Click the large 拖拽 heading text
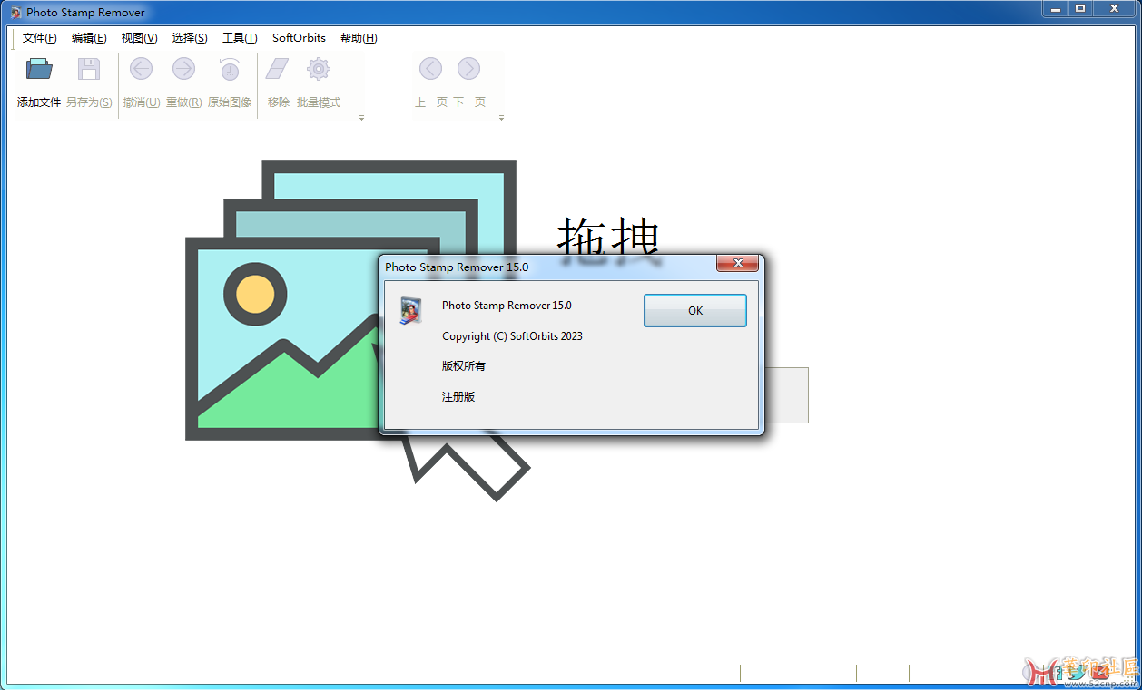Viewport: 1142px width, 690px height. (608, 238)
